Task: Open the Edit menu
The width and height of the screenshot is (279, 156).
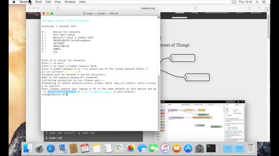Action: pyautogui.click(x=48, y=2)
